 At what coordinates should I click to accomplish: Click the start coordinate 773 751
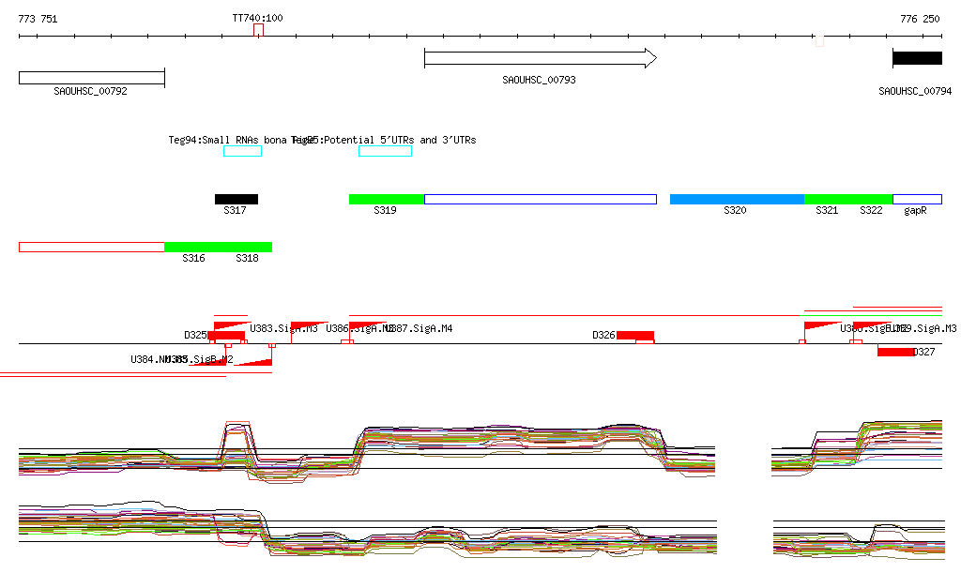pyautogui.click(x=38, y=19)
